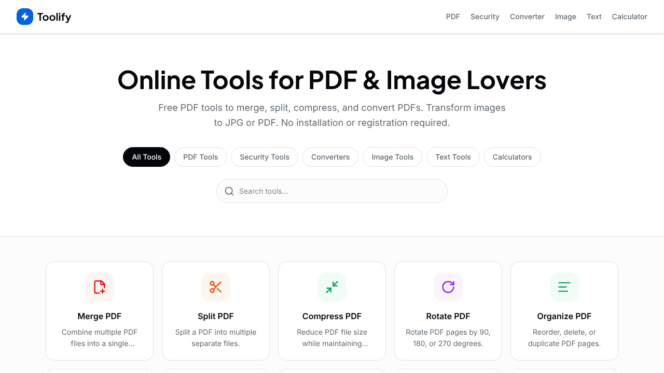664x373 pixels.
Task: Select the Calculators filter pill
Action: point(513,157)
